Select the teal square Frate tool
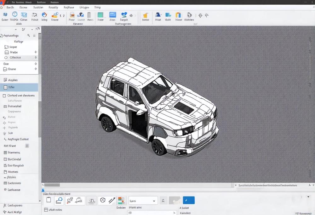This screenshot has width=315, height=215. pos(100,15)
